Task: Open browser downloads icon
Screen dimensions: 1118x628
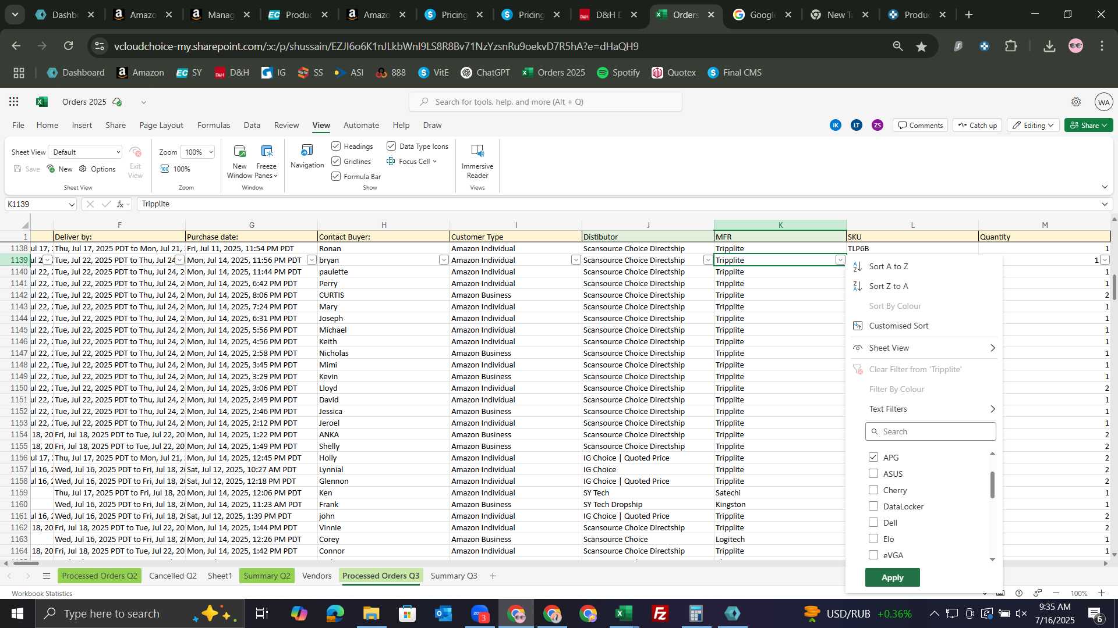Action: pos(1049,46)
